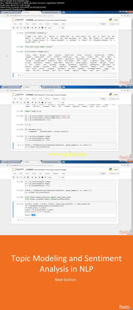Click empty code cell below reuters.categories output
The width and height of the screenshot is (133, 310).
pos(70,75)
